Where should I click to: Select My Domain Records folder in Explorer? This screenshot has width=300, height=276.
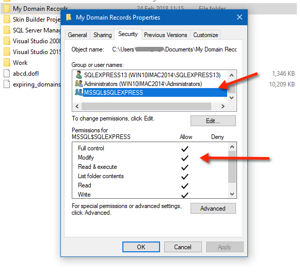pyautogui.click(x=40, y=9)
